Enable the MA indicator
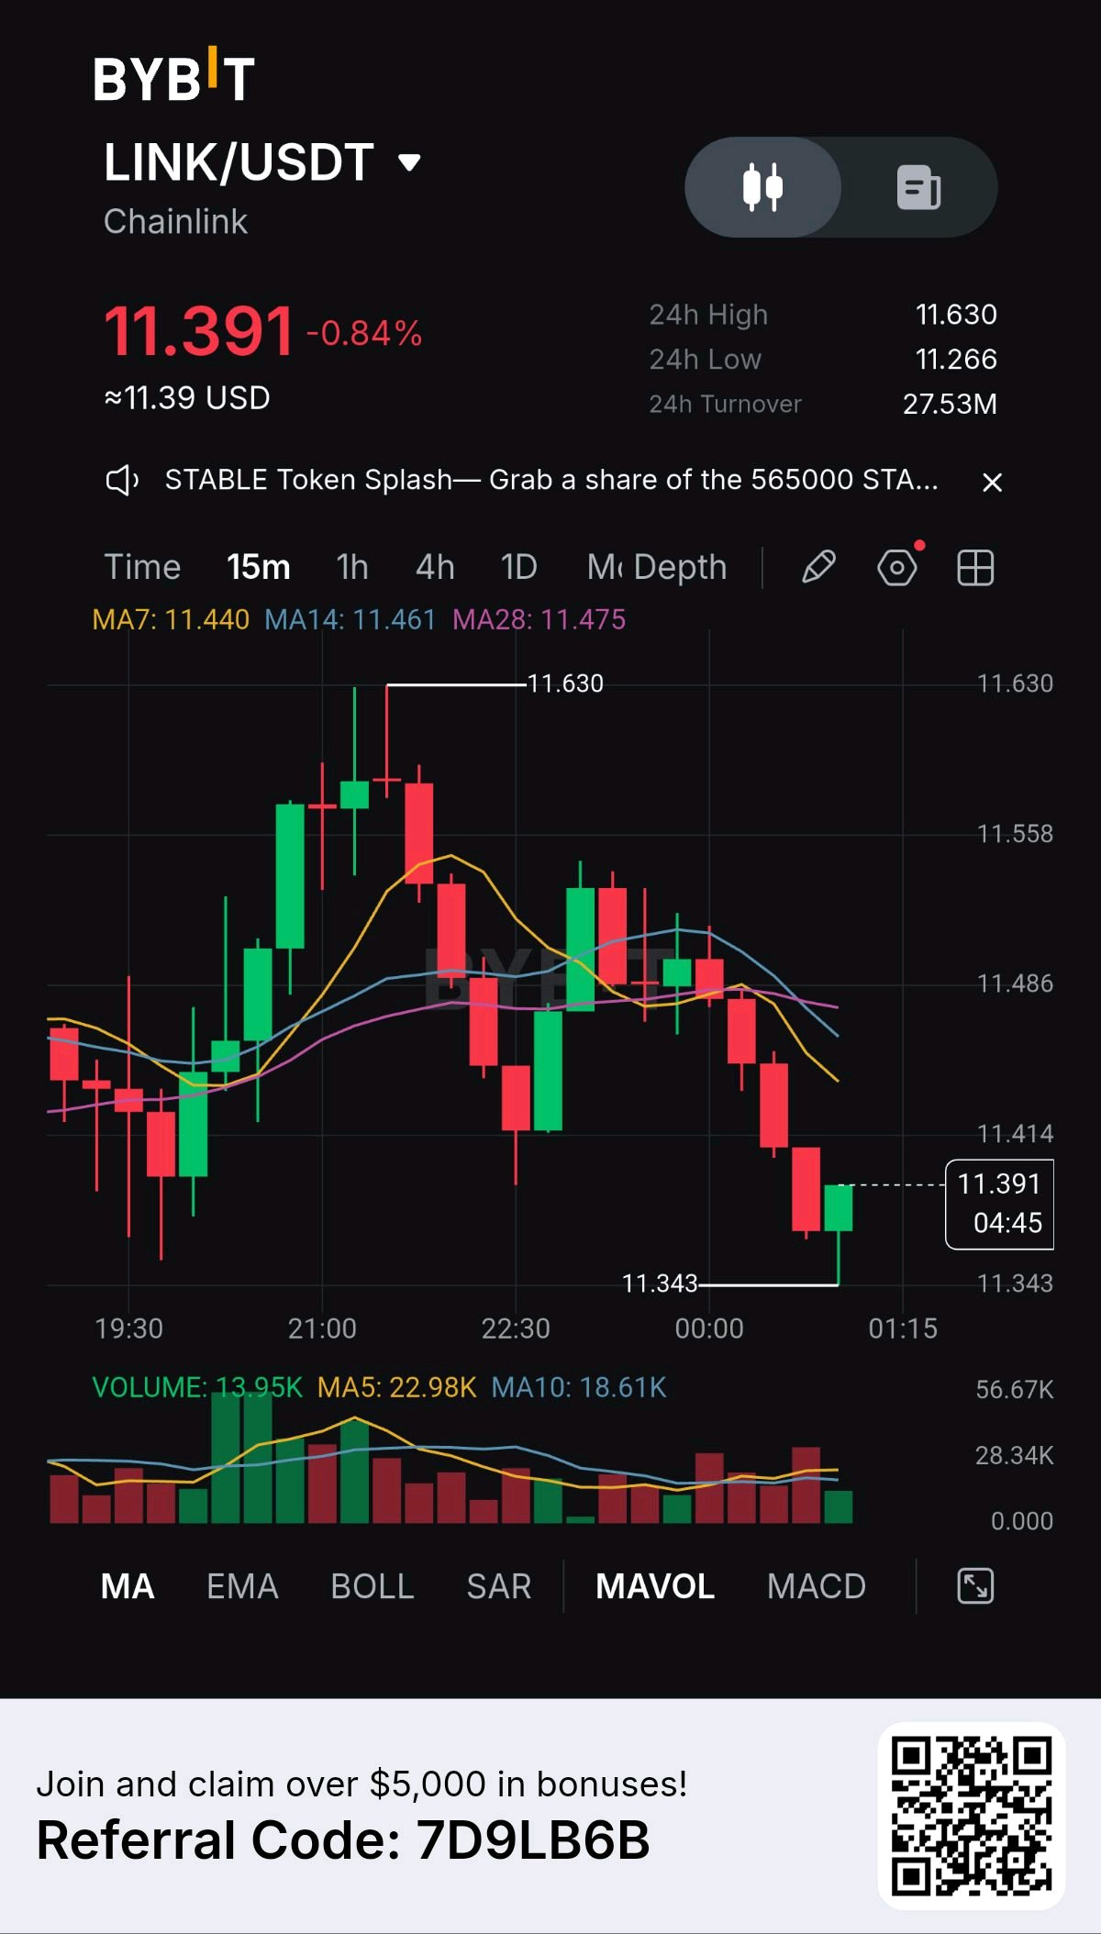1101x1934 pixels. point(128,1586)
